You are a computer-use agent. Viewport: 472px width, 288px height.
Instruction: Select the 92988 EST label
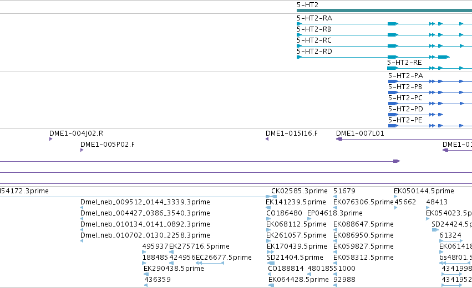(x=344, y=280)
